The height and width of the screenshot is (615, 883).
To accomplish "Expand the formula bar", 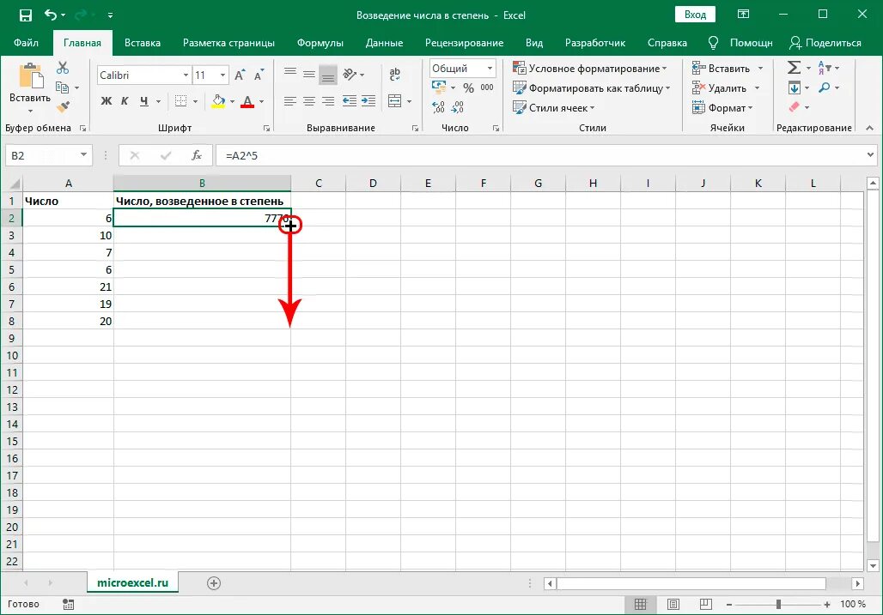I will point(870,154).
